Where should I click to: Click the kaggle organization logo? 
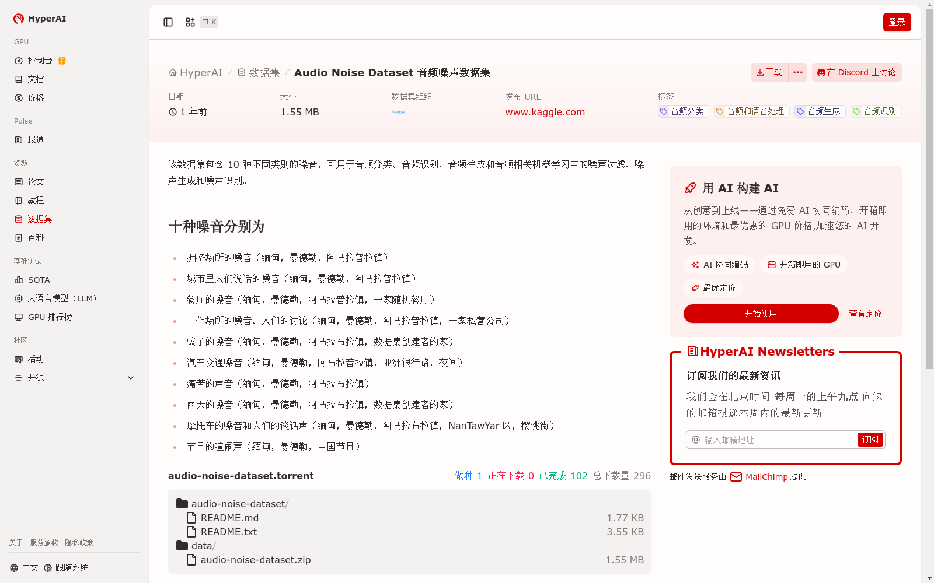(x=399, y=112)
